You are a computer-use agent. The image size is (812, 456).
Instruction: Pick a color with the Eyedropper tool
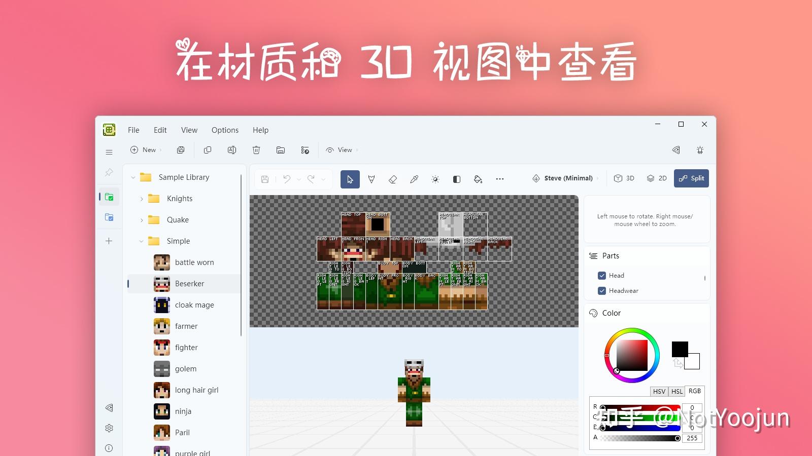point(414,178)
